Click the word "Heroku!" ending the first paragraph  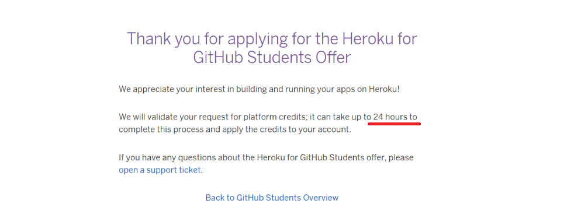[384, 89]
